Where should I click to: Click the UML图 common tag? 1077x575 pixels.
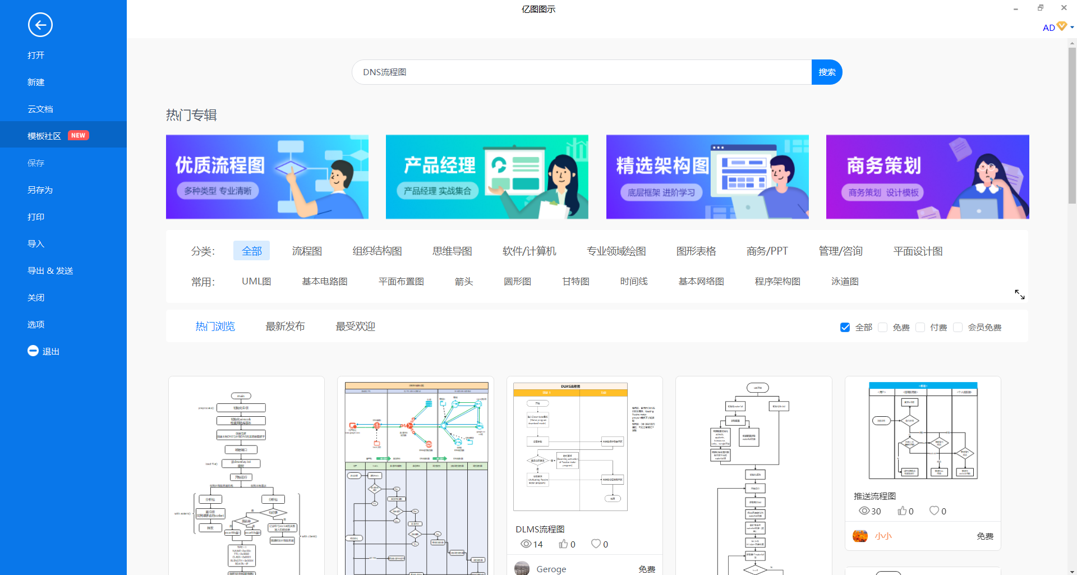[256, 281]
